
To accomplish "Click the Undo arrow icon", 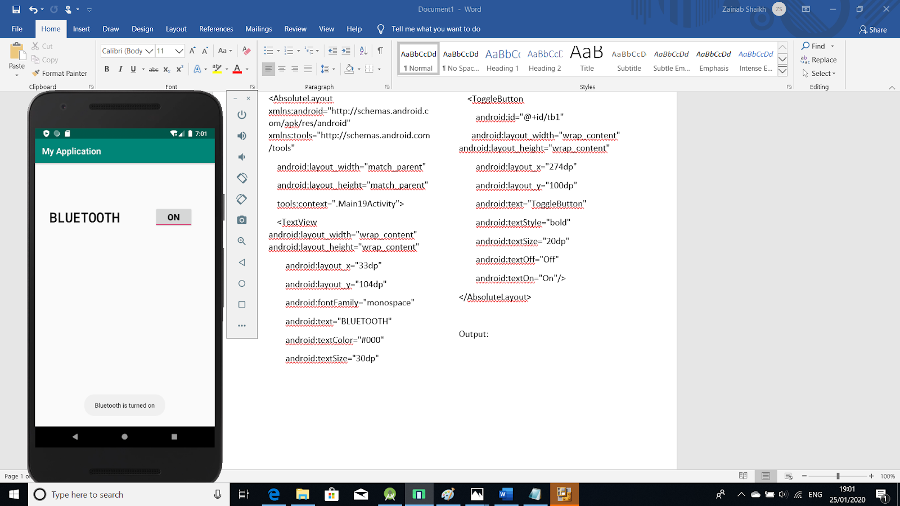I will (x=33, y=10).
